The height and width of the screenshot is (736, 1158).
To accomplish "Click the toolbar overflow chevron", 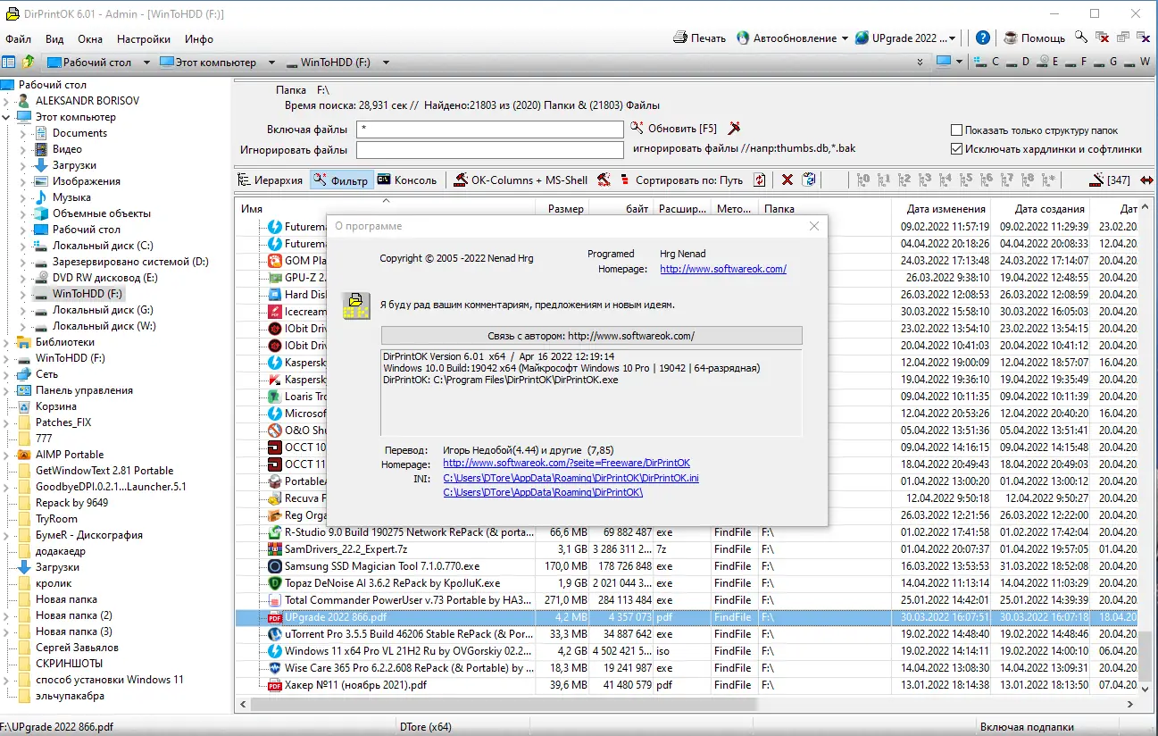I will click(x=921, y=63).
